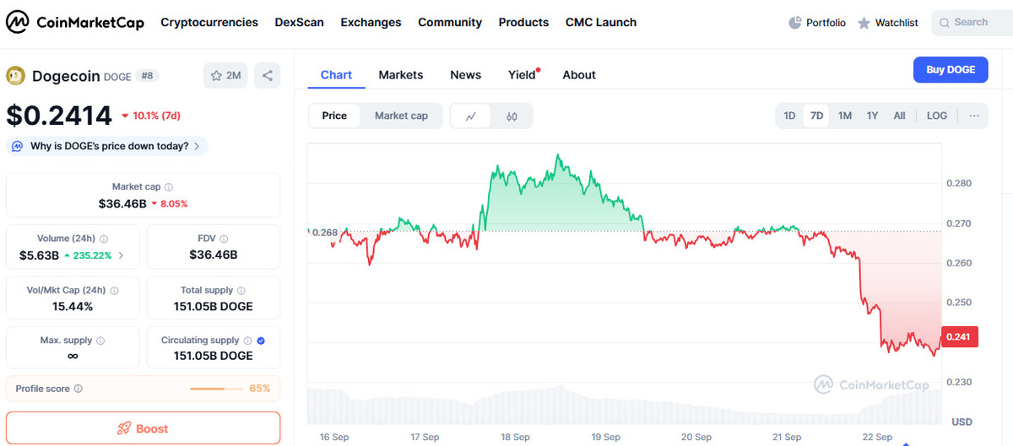Open CMC Launch nav item

tap(601, 23)
